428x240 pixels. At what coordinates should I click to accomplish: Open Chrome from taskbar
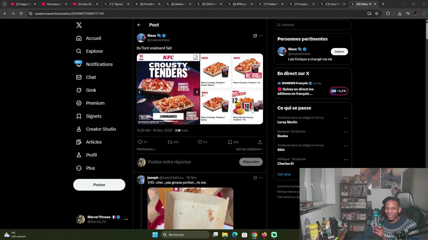point(254,235)
